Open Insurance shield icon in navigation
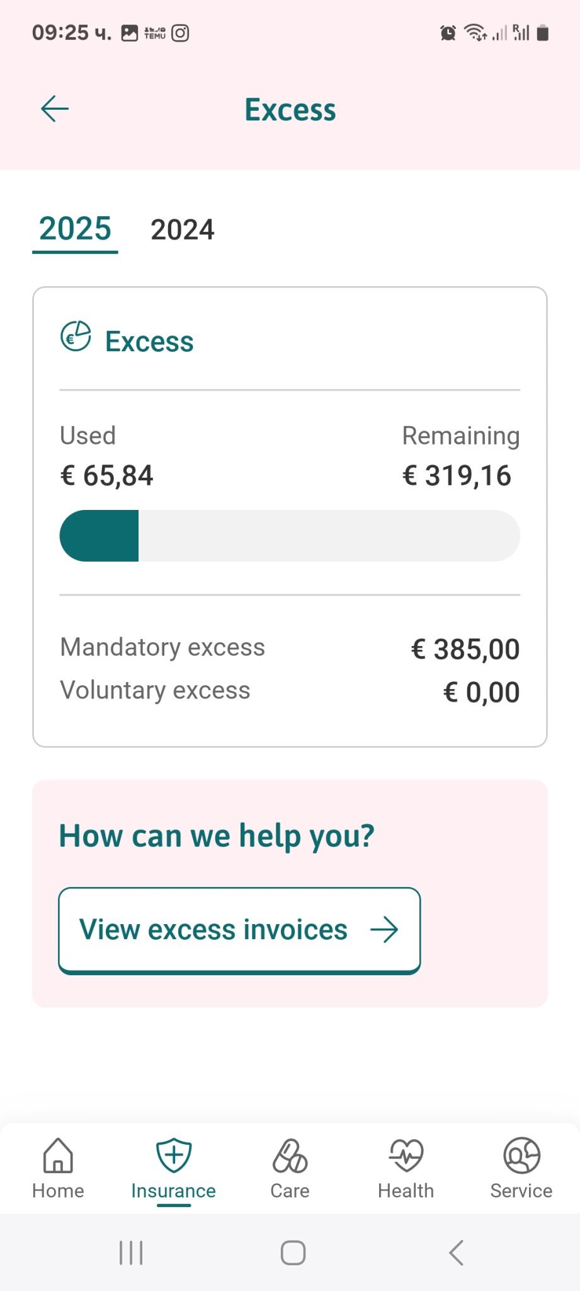This screenshot has width=580, height=1291. [x=174, y=1155]
